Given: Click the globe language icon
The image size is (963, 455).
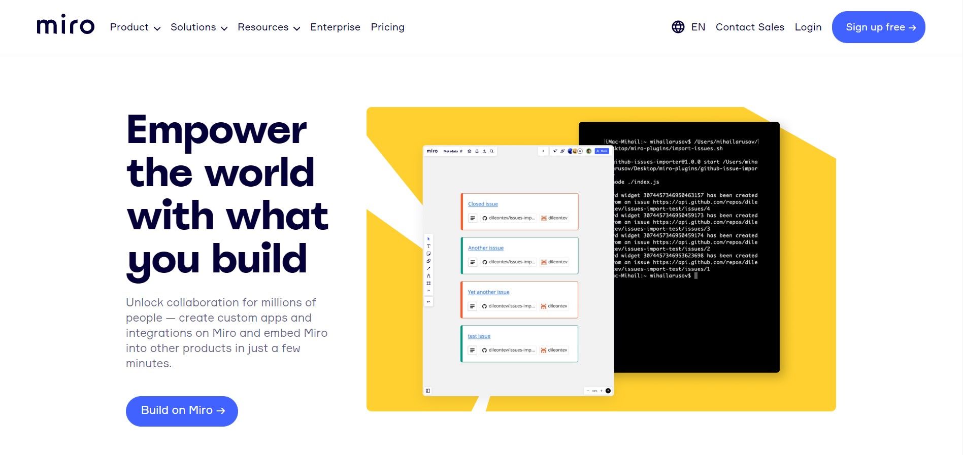Looking at the screenshot, I should coord(678,27).
